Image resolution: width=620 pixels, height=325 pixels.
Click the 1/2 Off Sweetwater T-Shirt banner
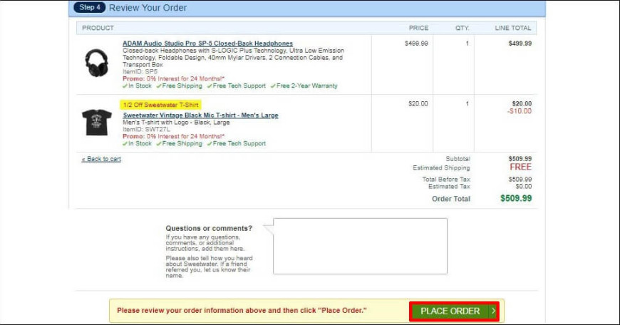[x=160, y=105]
